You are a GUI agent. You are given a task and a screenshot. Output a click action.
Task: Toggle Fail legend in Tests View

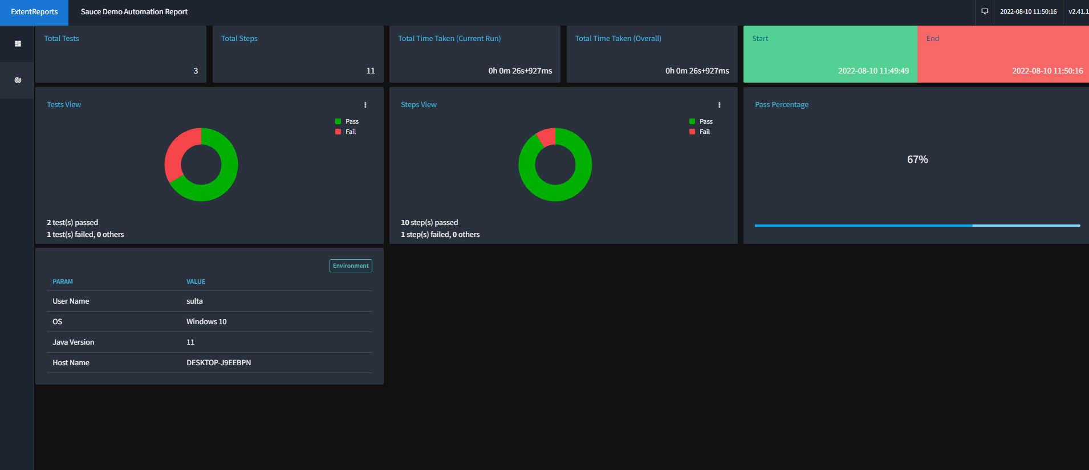coord(346,132)
